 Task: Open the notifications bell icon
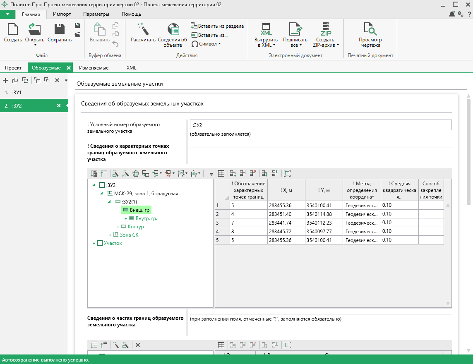[452, 14]
